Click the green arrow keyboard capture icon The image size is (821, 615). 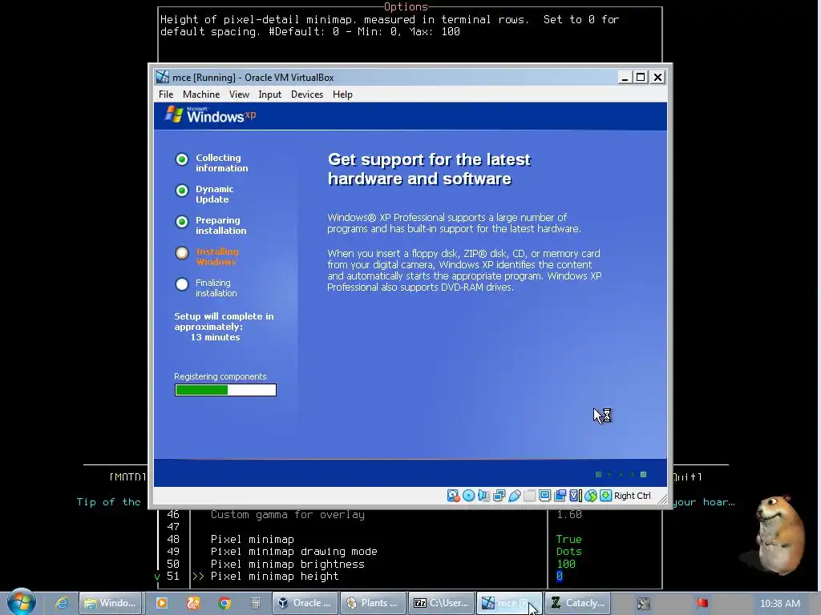606,496
